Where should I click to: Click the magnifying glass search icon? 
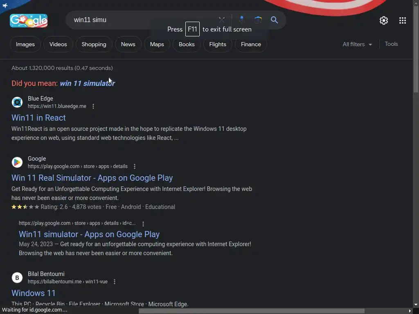pyautogui.click(x=274, y=20)
